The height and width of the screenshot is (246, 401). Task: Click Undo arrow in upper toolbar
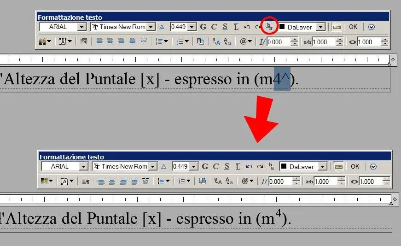(x=247, y=27)
